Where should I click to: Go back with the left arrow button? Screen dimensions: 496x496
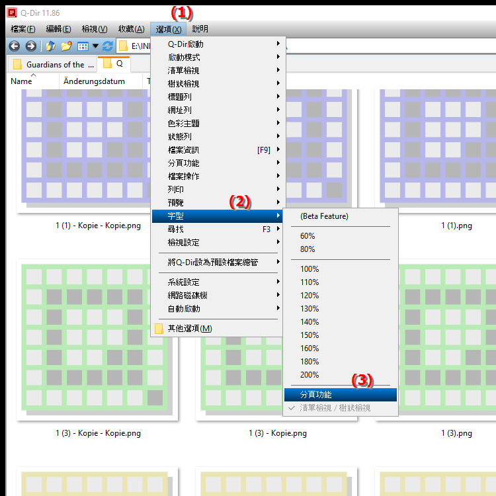tap(15, 46)
